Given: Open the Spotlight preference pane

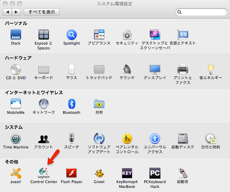Looking at the screenshot, I should pyautogui.click(x=71, y=35).
